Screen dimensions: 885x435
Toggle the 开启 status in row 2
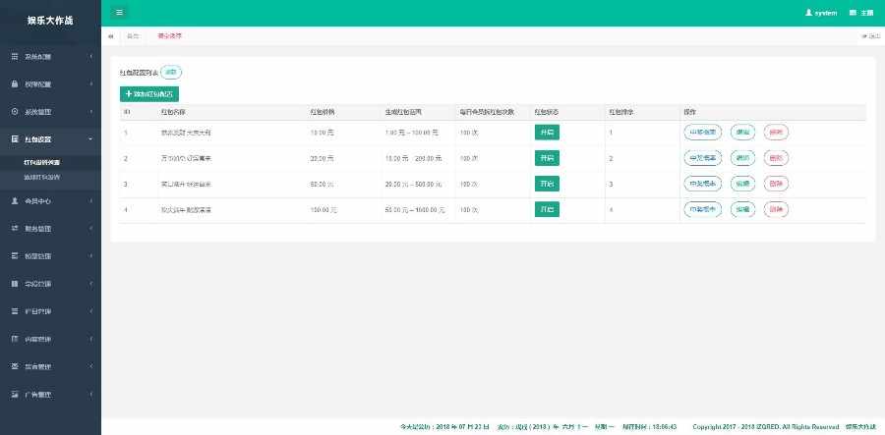click(x=547, y=158)
